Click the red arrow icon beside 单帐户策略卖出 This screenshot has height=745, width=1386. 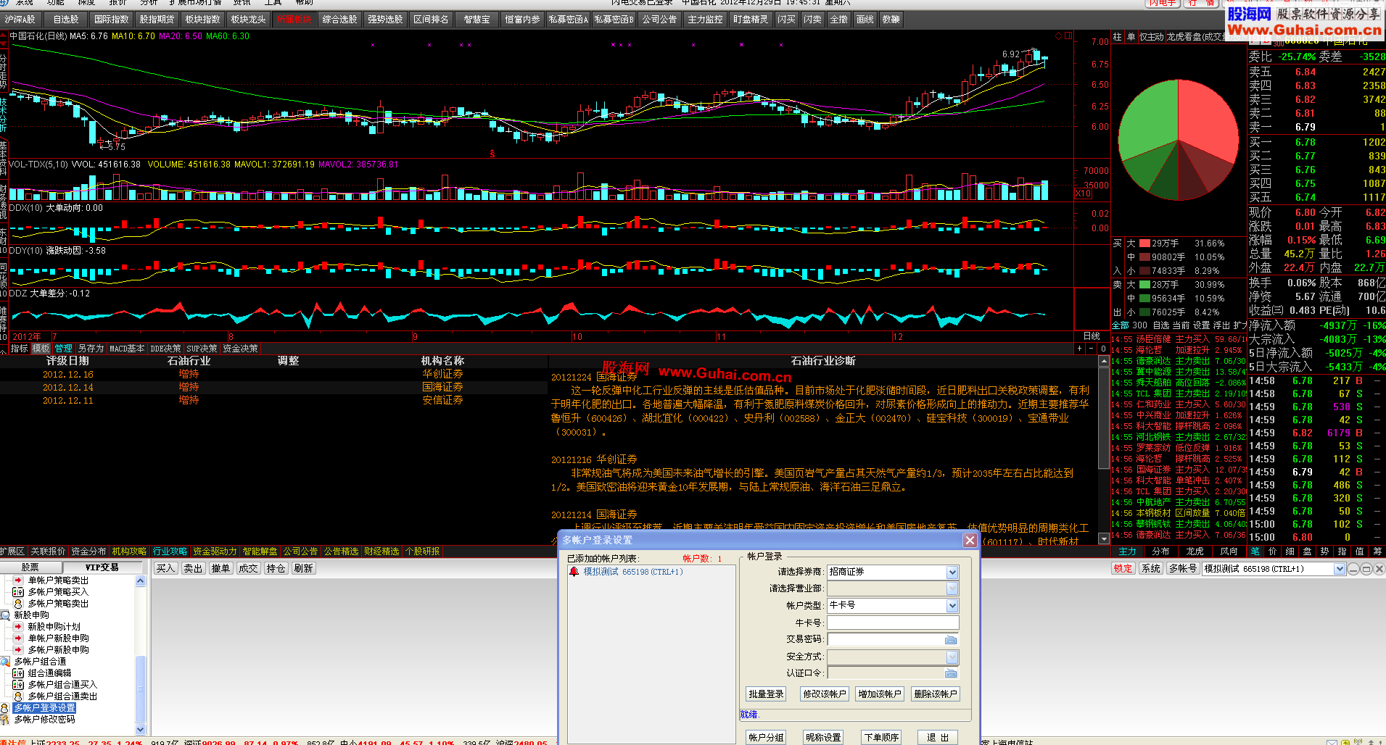[18, 580]
